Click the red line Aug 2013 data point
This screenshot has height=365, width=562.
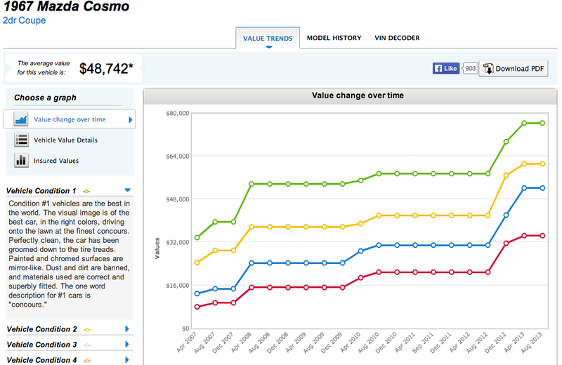pyautogui.click(x=542, y=236)
